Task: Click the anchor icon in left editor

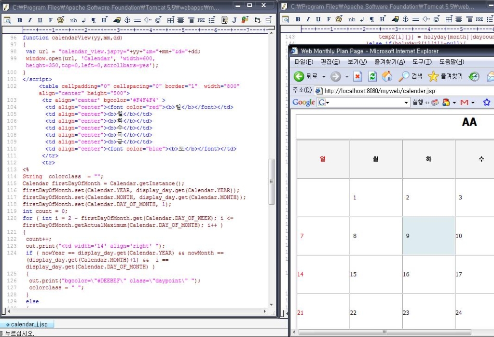Action: (x=127, y=20)
